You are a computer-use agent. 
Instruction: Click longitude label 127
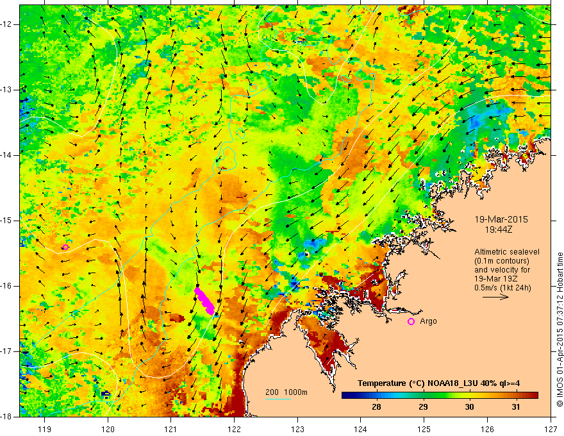coord(551,429)
